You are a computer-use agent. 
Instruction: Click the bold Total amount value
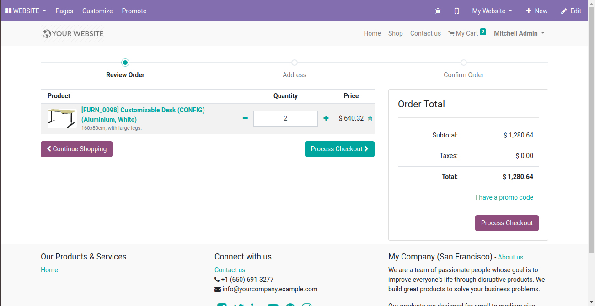[518, 177]
